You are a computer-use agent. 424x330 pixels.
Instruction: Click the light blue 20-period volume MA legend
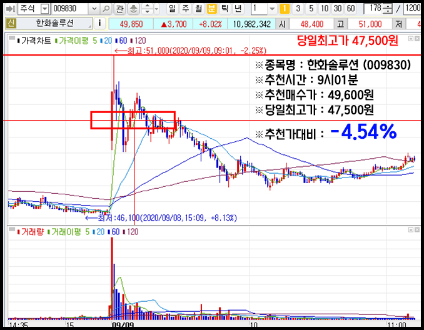pyautogui.click(x=98, y=232)
